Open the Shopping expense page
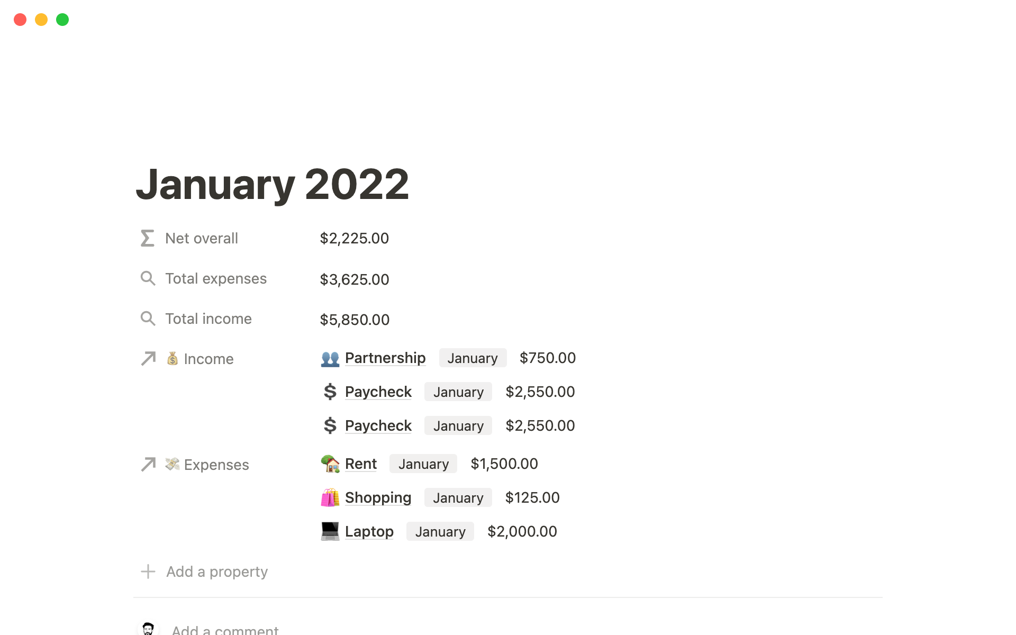 point(378,498)
